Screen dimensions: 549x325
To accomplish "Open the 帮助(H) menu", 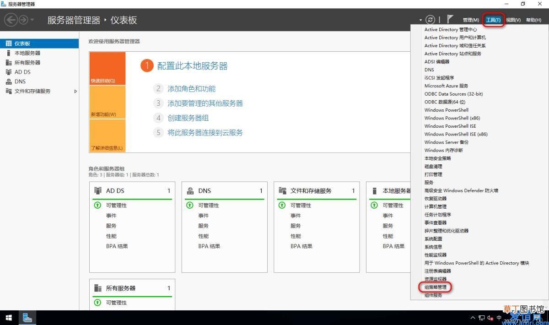I will point(533,20).
